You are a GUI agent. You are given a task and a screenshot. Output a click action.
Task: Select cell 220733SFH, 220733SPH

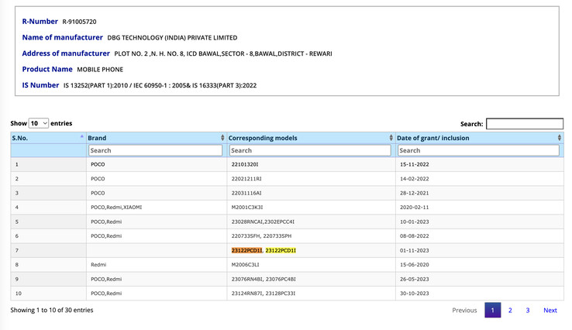[x=261, y=236]
